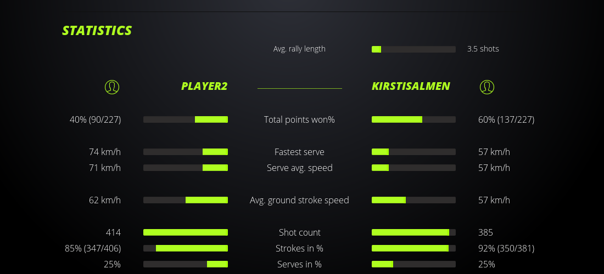This screenshot has height=274, width=604.
Task: Click the Total points won% label
Action: click(299, 119)
